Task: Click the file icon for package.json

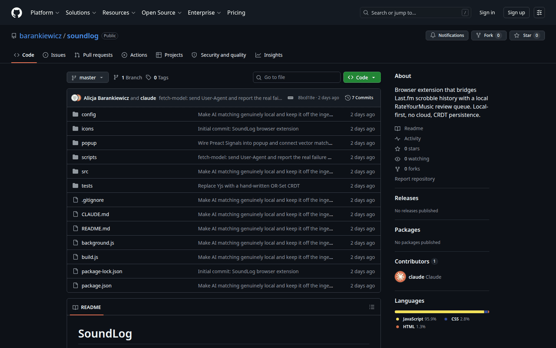Action: click(76, 286)
